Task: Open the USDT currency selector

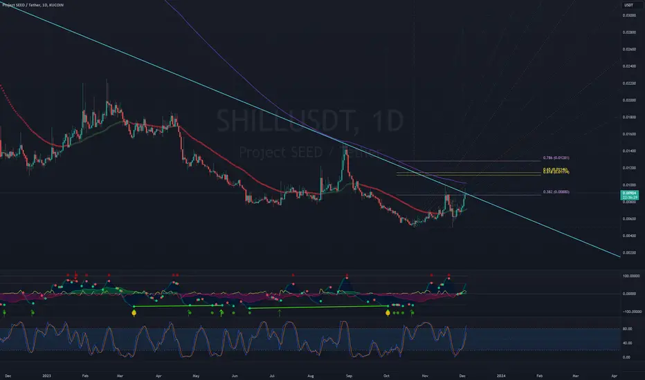Action: [629, 5]
